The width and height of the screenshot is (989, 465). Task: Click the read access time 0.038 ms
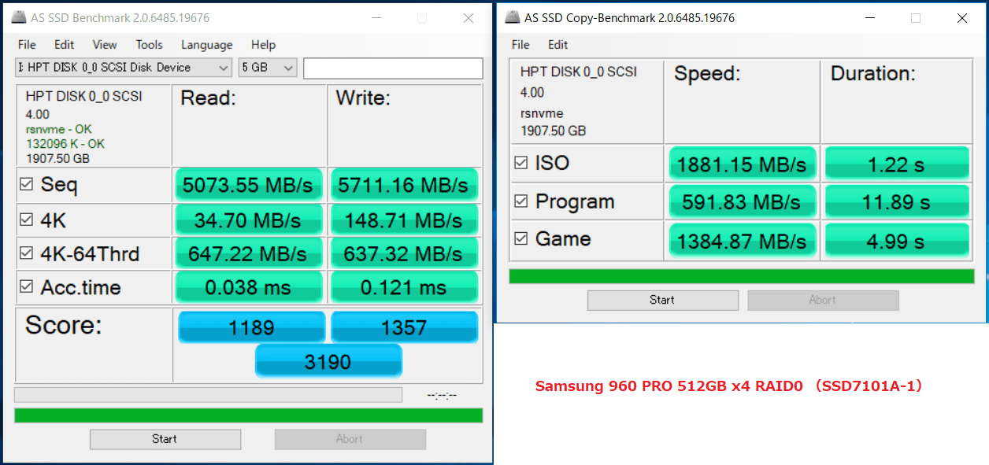[248, 288]
